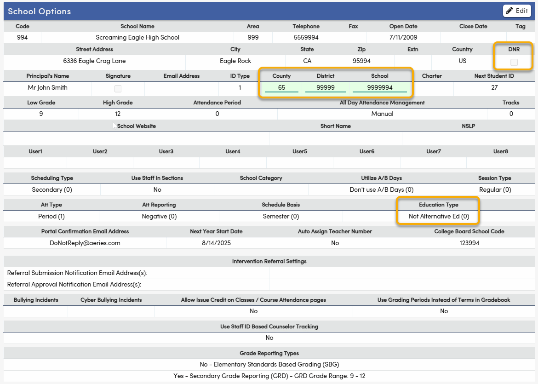
Task: Click telephone number 5559994
Action: pyautogui.click(x=306, y=37)
